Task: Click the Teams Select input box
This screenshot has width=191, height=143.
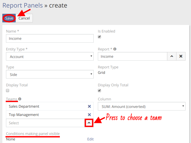Action: click(45, 123)
